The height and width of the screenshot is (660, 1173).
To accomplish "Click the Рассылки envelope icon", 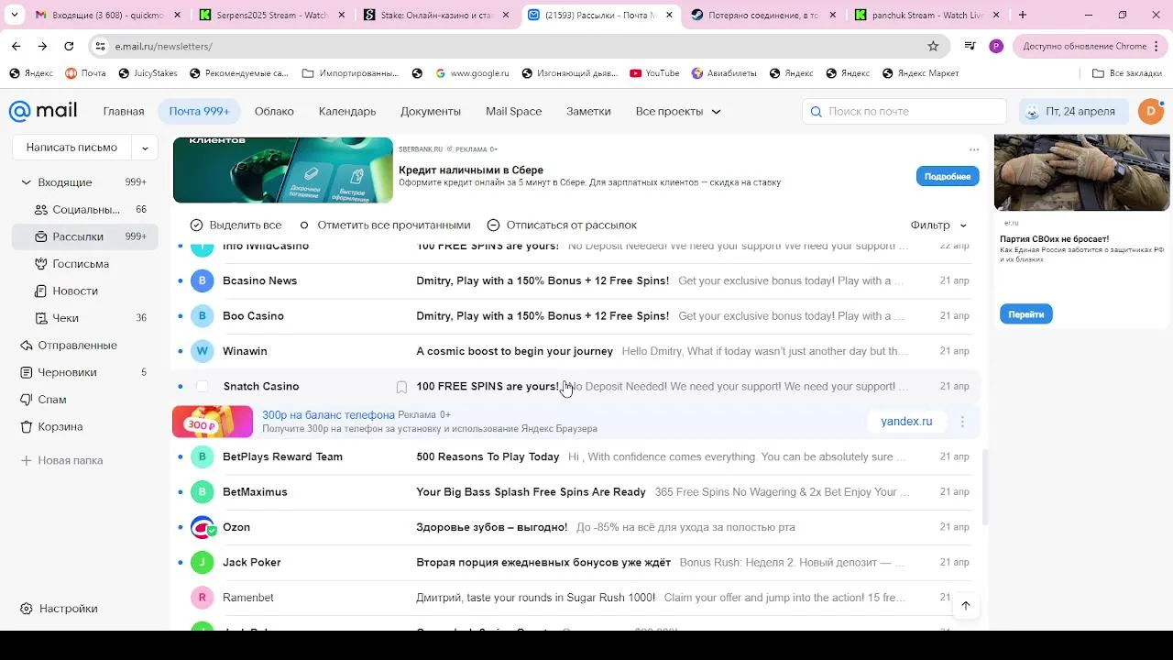I will point(40,236).
